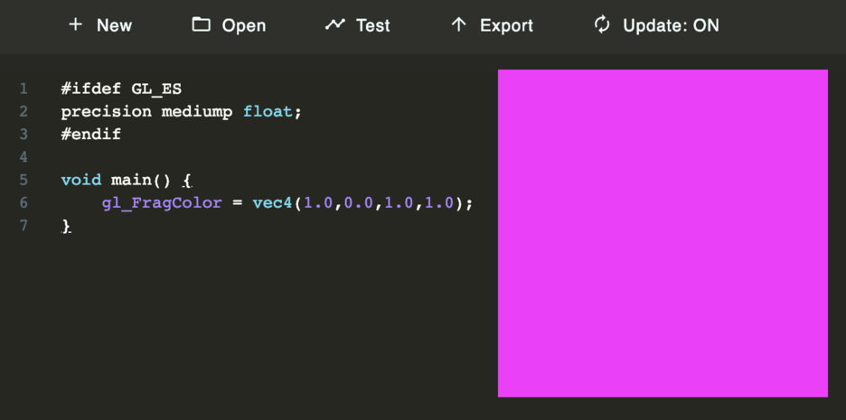Click the 0.0 value in vec4
Screen dimensions: 846x420
358,202
